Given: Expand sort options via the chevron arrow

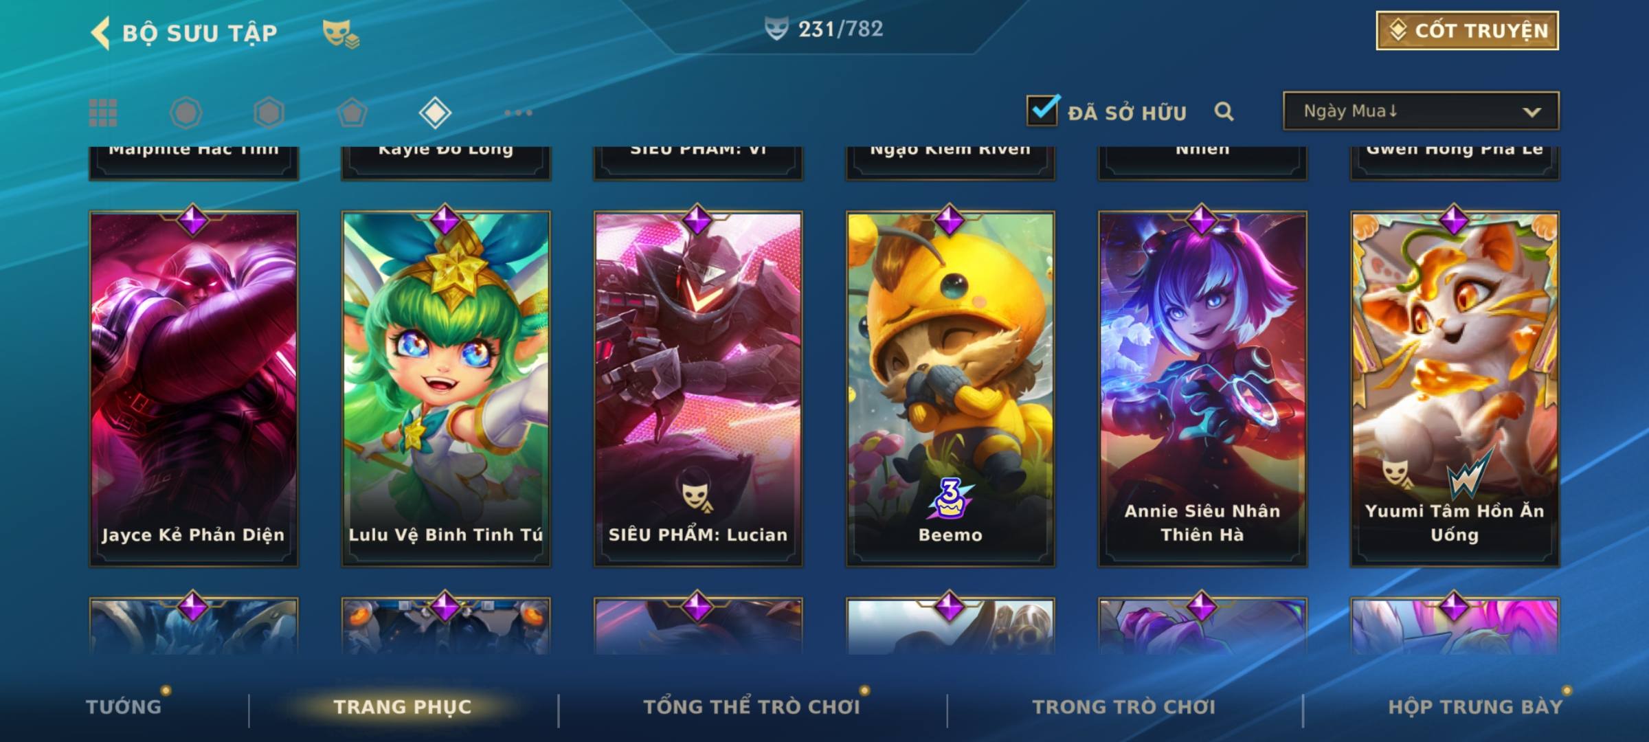Looking at the screenshot, I should point(1532,112).
